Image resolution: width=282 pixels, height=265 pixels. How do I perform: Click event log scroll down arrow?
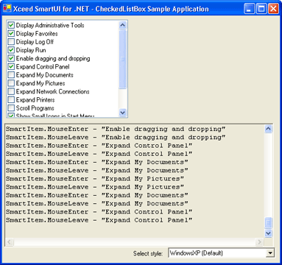point(269,233)
